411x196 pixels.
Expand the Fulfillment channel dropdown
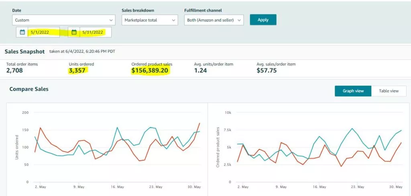[x=214, y=20]
